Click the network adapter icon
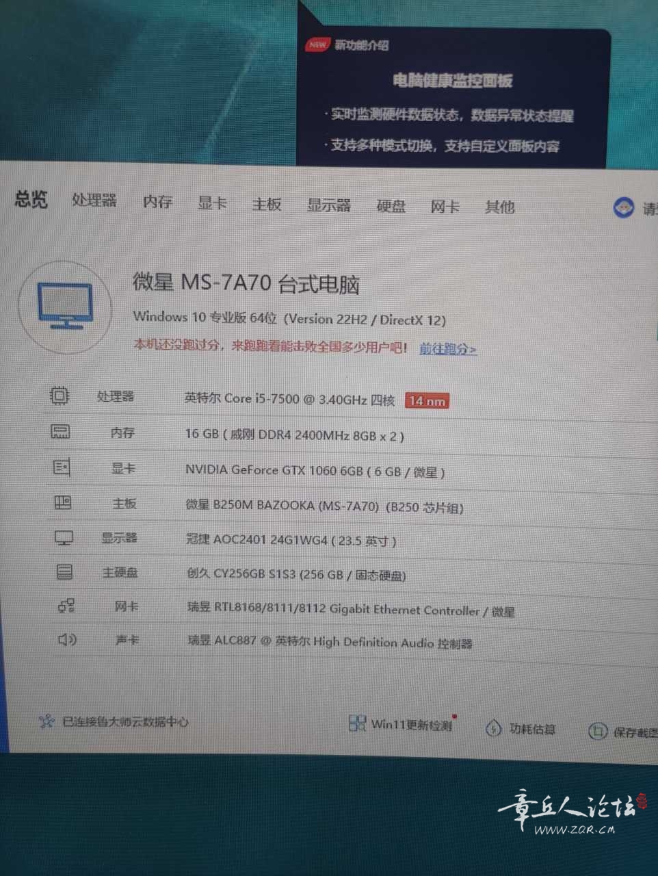 pyautogui.click(x=66, y=606)
